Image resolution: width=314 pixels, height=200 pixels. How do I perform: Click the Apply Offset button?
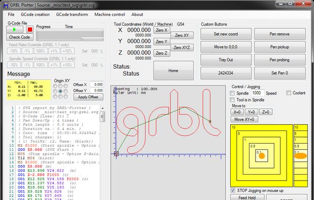(x=88, y=97)
